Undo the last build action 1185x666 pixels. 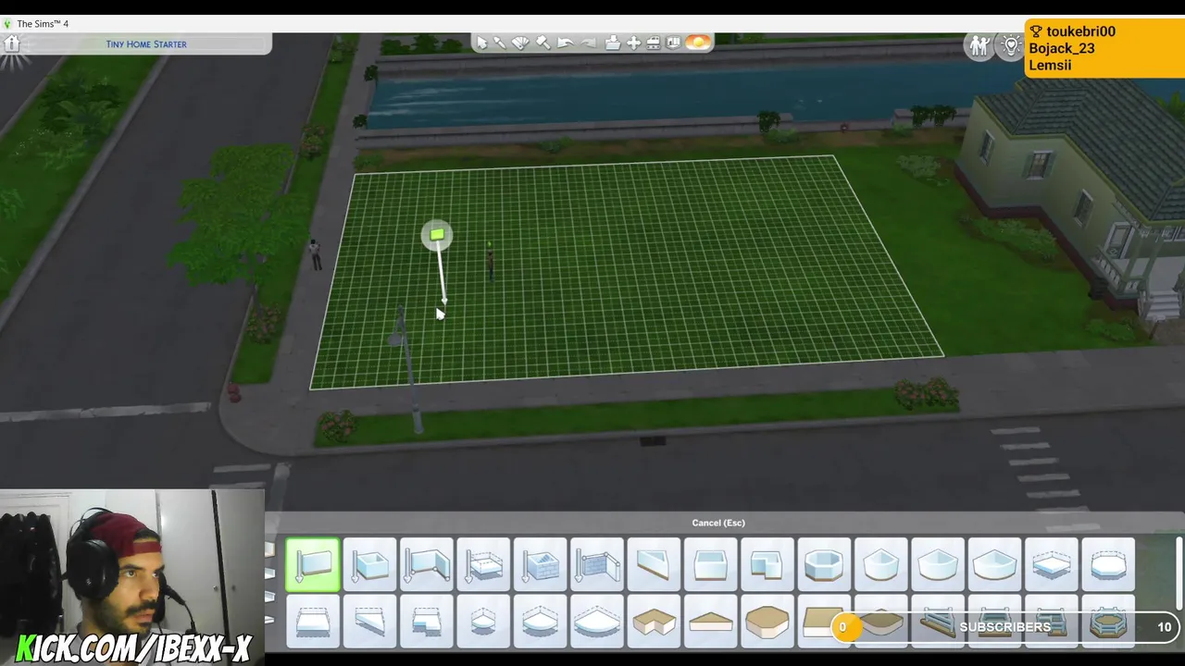point(565,43)
